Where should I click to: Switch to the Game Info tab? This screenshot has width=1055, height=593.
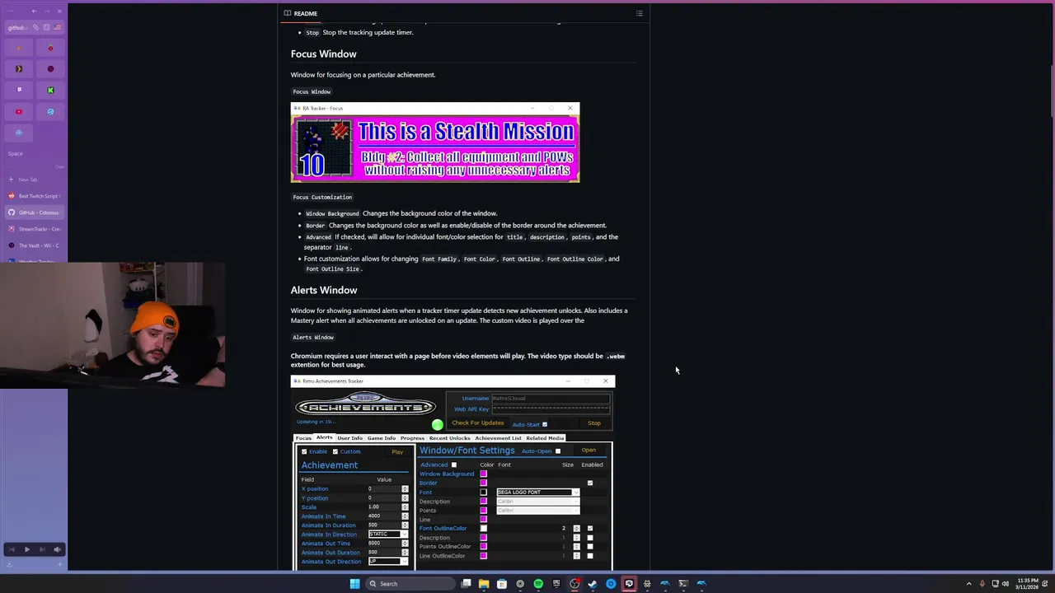coord(382,438)
